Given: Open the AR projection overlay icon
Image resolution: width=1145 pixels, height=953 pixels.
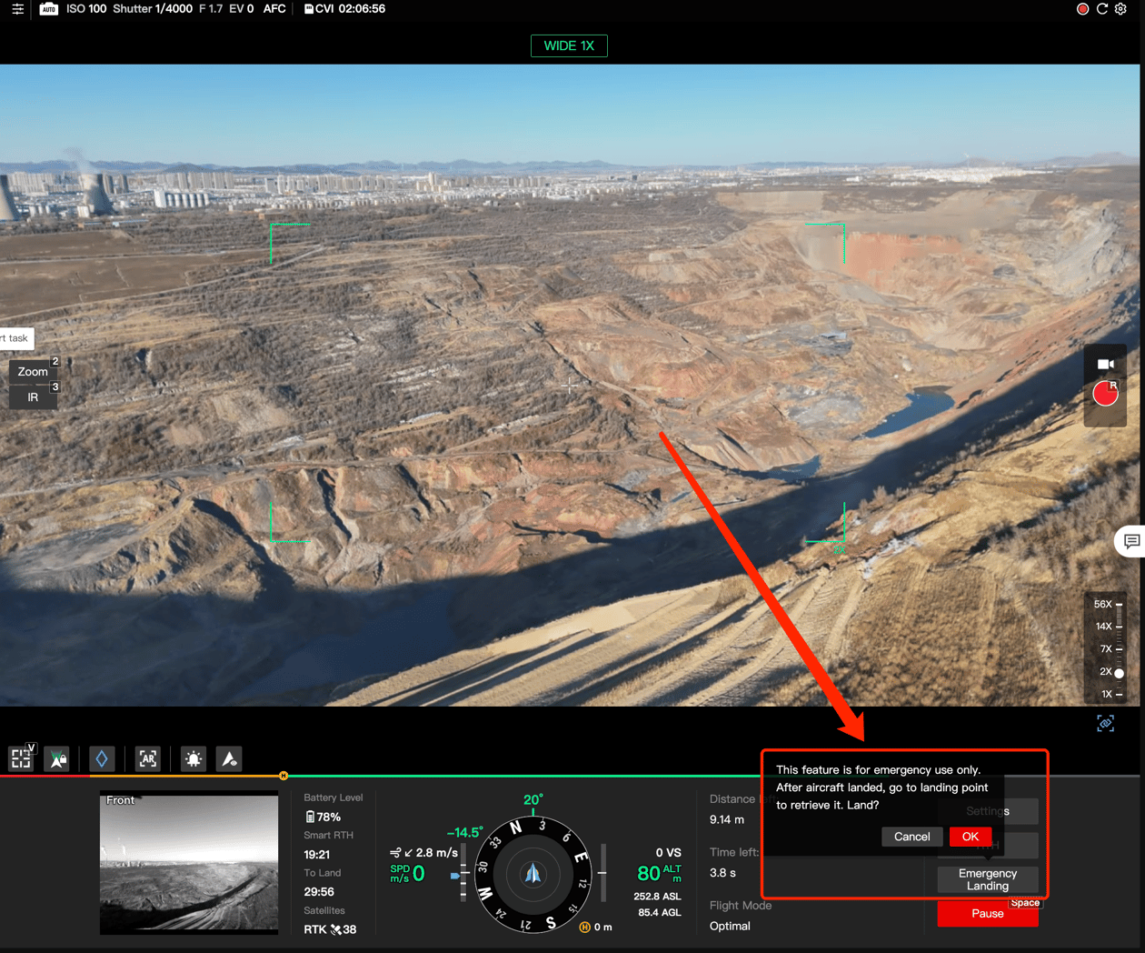Looking at the screenshot, I should coord(147,758).
